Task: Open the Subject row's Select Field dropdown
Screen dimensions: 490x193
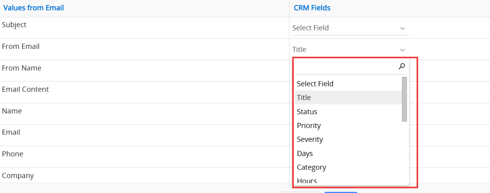Action: click(350, 28)
